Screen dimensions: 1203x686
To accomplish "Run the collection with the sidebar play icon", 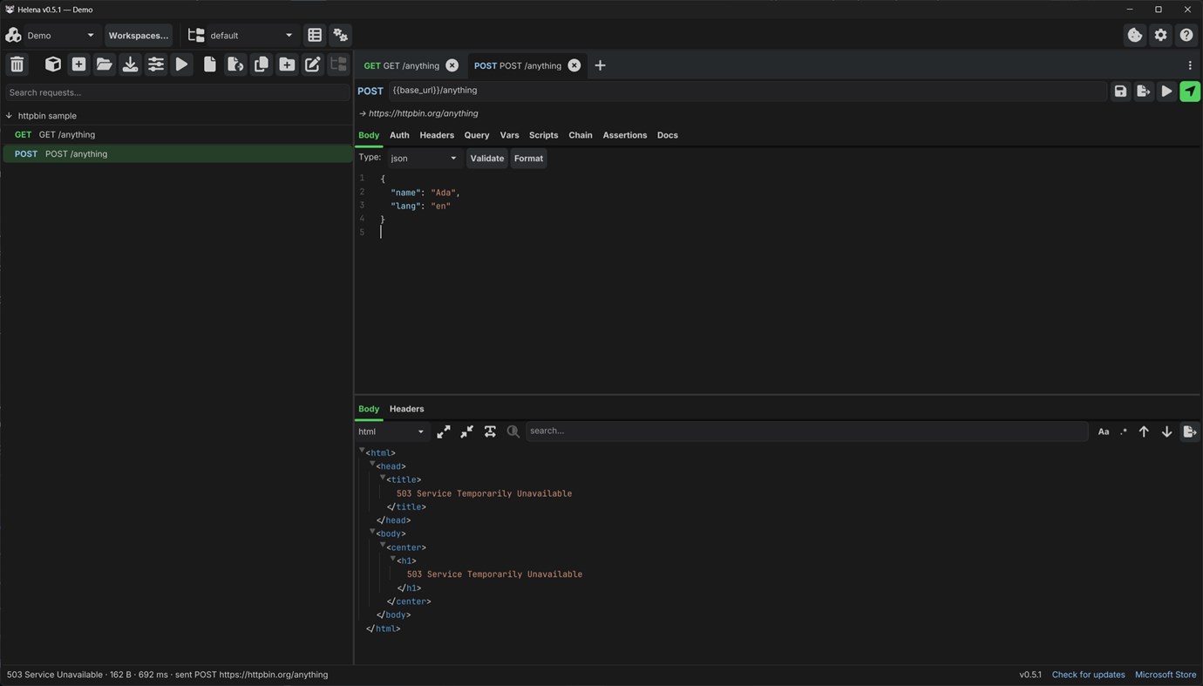I will click(x=181, y=65).
